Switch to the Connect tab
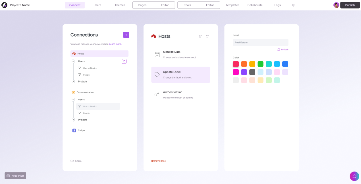Viewport: 361px width, 184px height. (x=75, y=5)
